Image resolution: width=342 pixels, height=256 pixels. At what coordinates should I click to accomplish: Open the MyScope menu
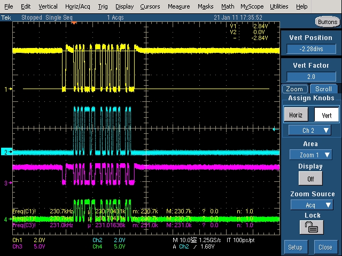pyautogui.click(x=252, y=6)
